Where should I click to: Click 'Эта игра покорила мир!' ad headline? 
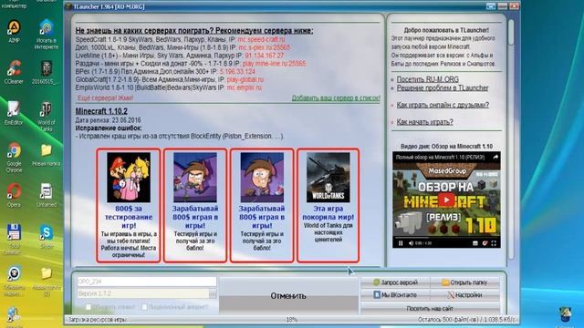coord(328,212)
